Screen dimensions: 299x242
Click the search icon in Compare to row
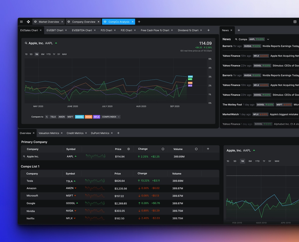[47, 117]
